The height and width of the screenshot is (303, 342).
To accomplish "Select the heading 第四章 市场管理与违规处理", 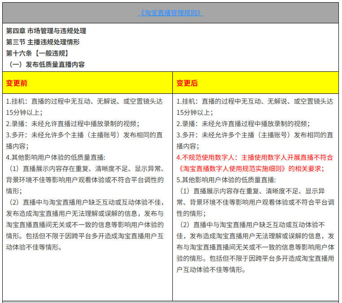I will [x=46, y=31].
